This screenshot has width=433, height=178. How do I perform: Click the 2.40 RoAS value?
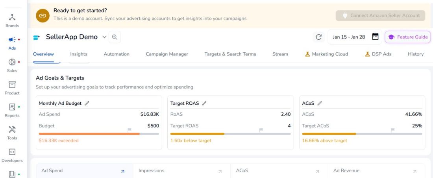[x=286, y=114]
